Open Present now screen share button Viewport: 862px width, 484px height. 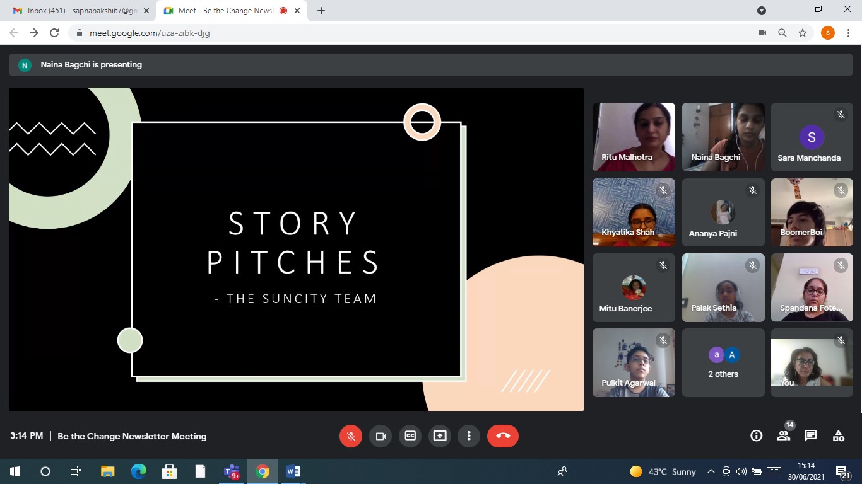point(439,436)
